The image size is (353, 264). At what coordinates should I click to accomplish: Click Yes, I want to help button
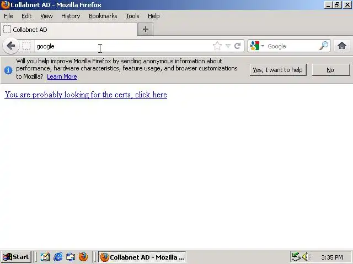pos(278,70)
